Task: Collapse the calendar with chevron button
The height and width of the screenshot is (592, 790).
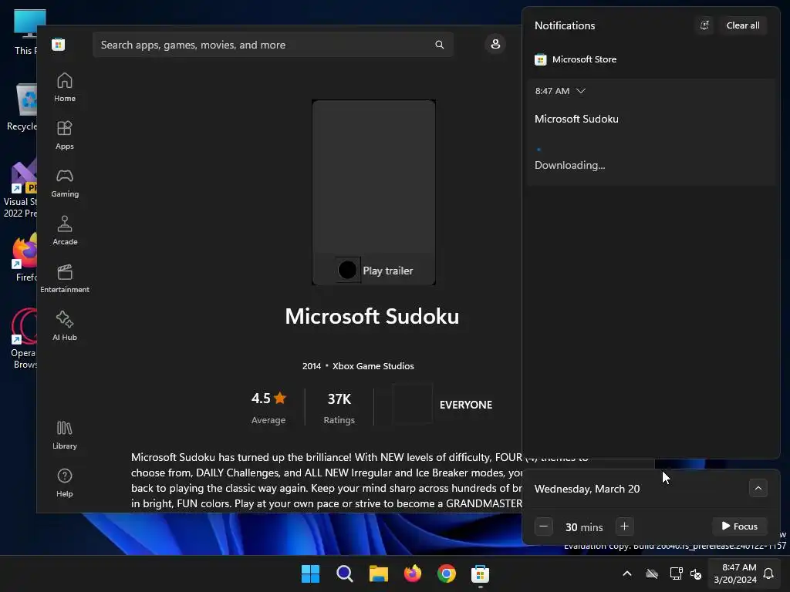Action: coord(758,488)
